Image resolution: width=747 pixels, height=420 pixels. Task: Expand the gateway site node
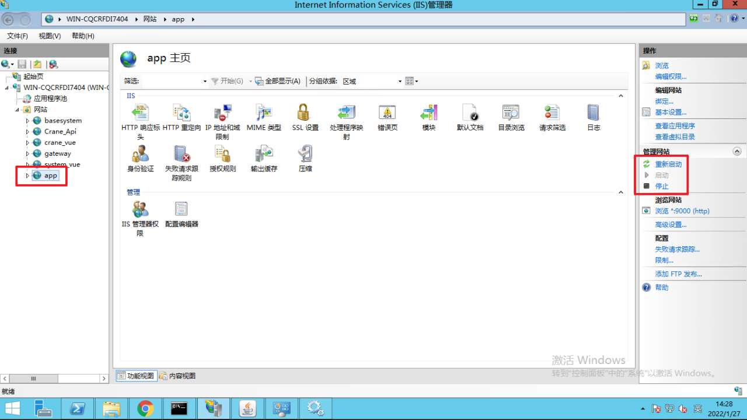point(27,153)
